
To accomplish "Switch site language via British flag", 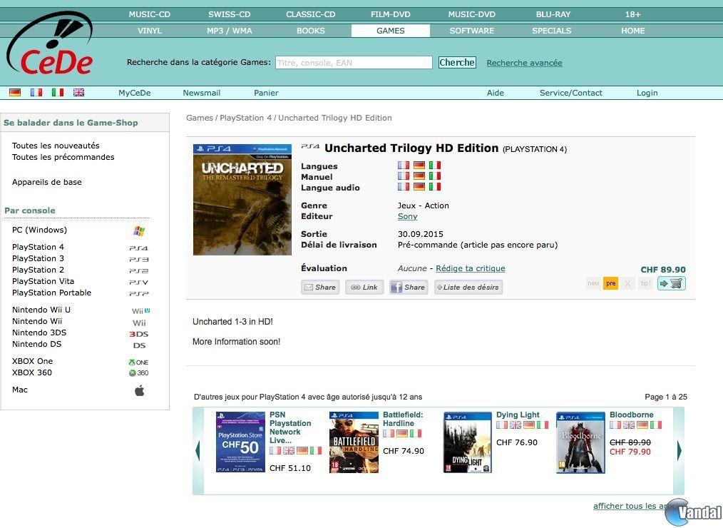I will point(79,93).
